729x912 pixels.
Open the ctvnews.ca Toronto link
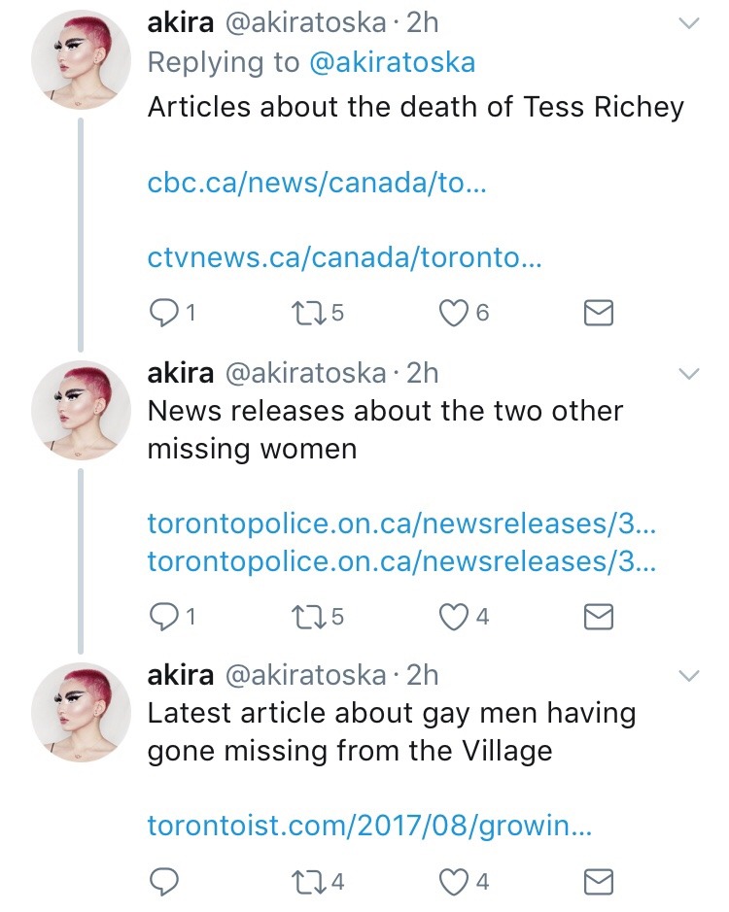344,259
